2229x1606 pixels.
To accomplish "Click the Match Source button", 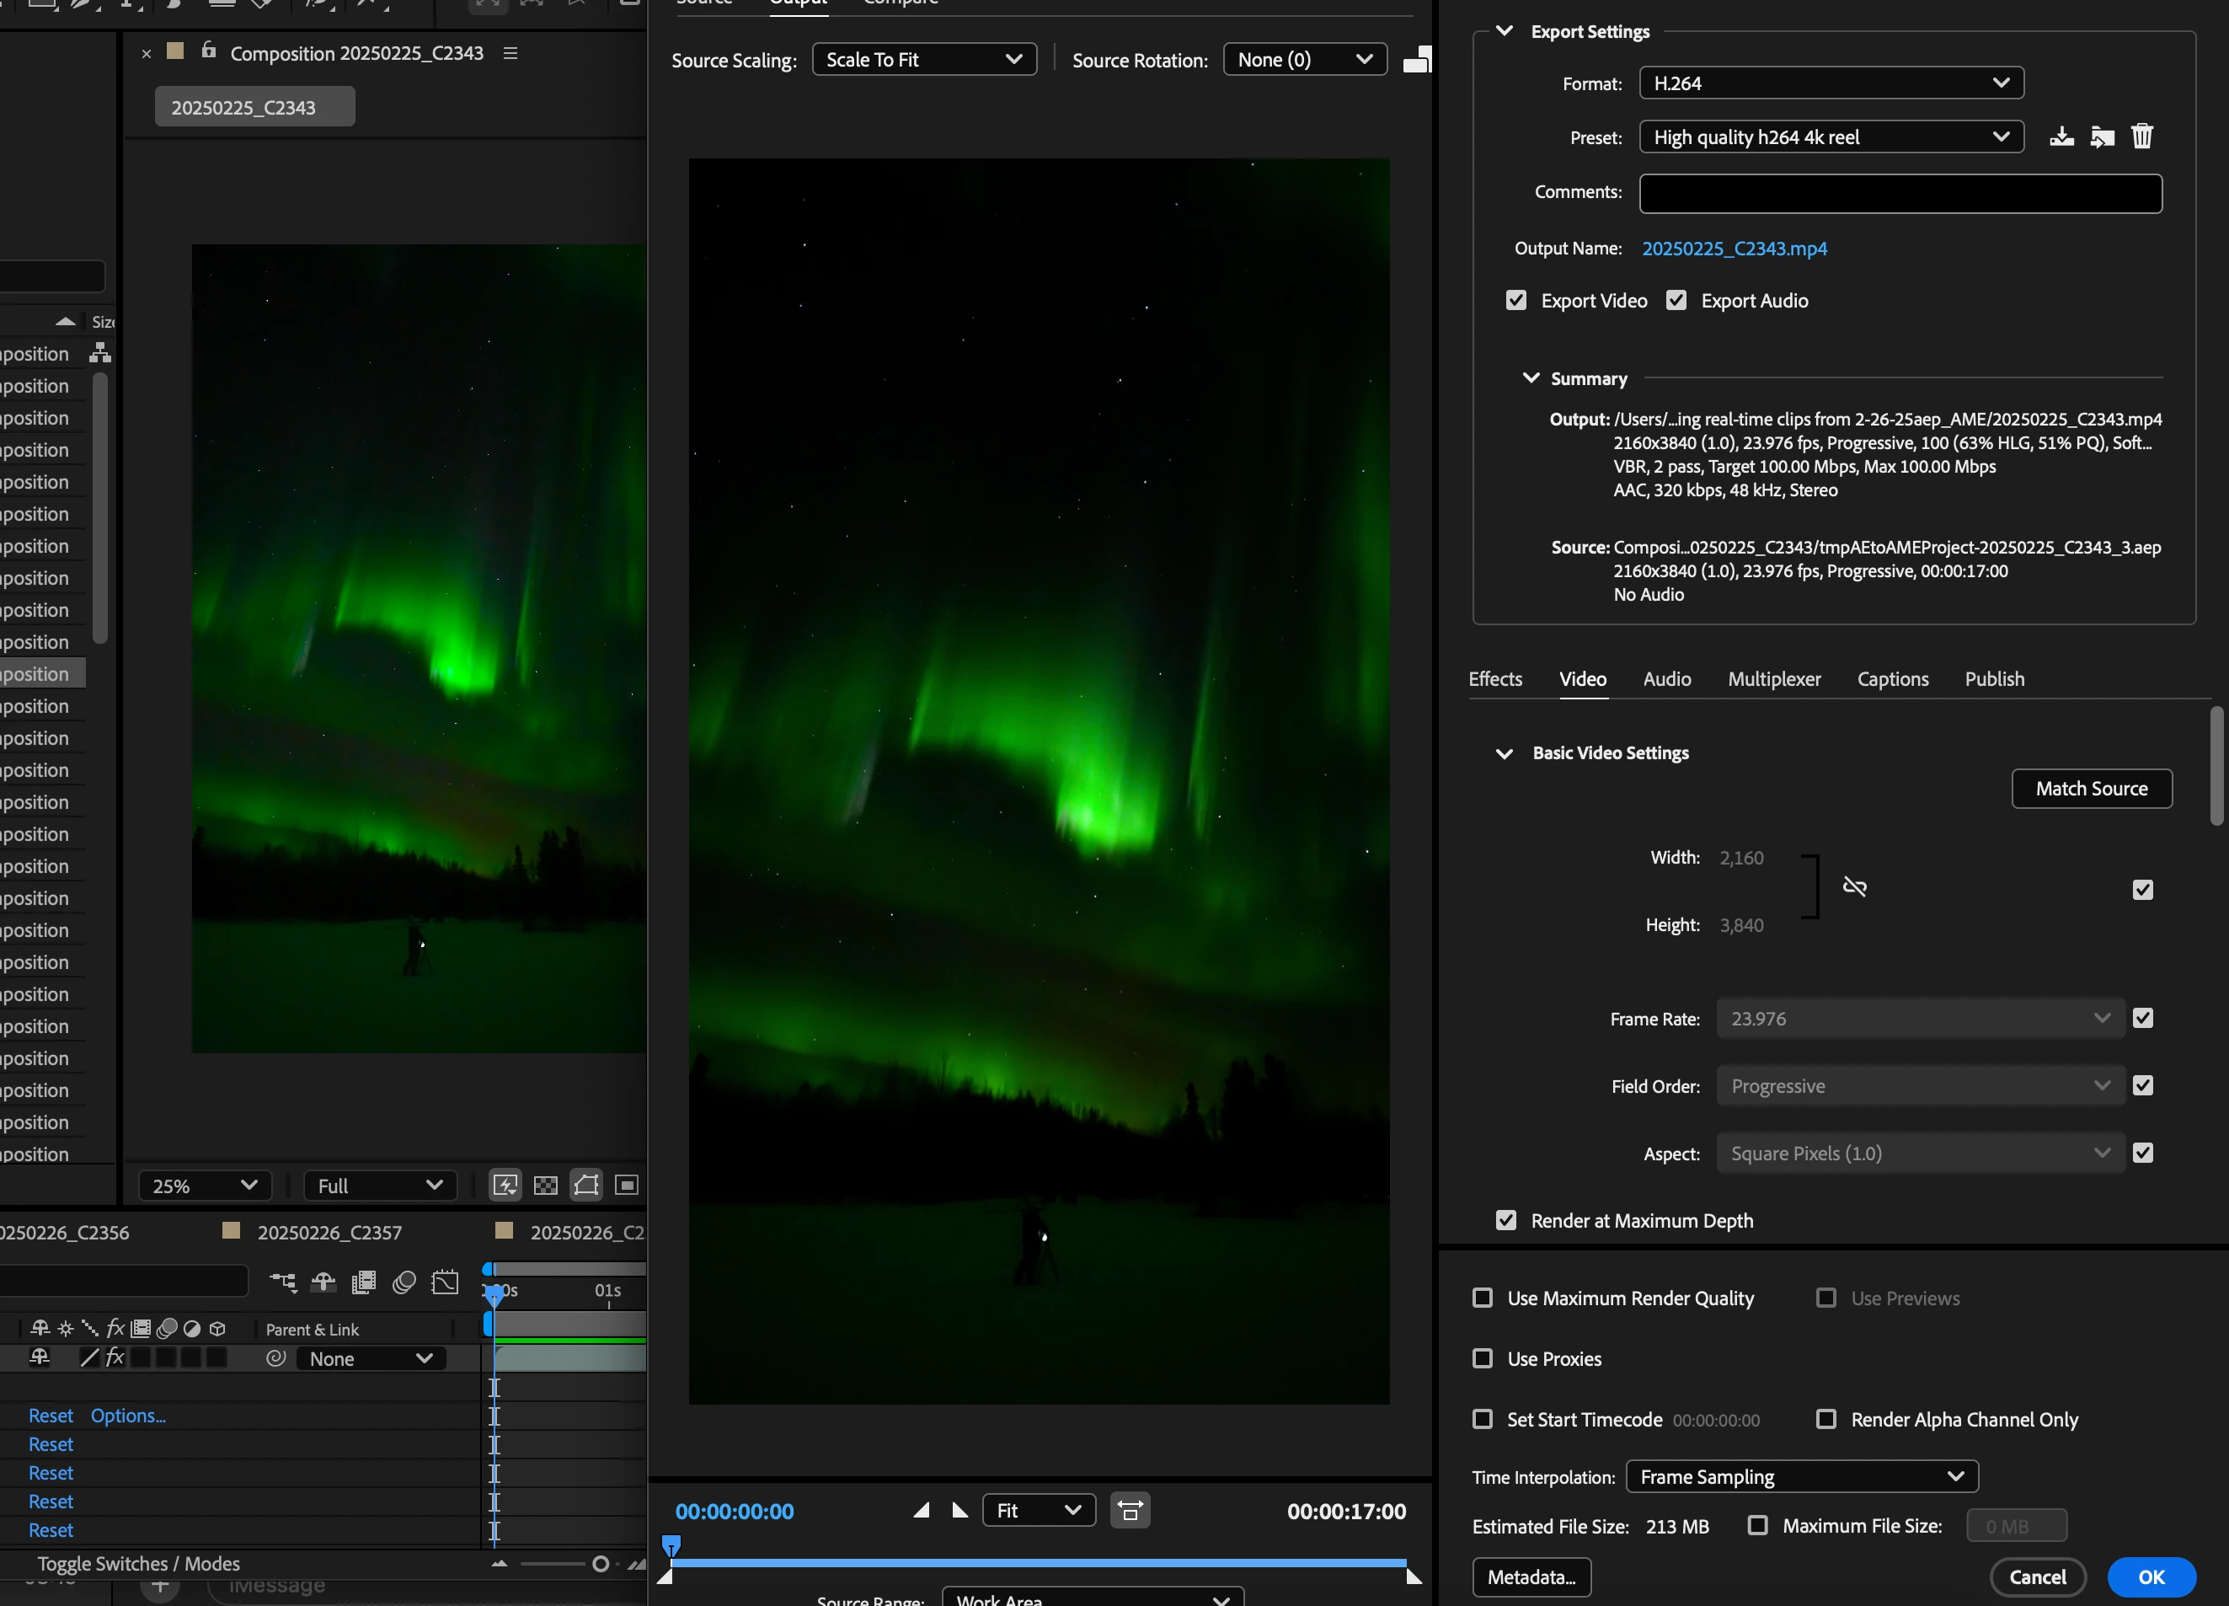I will pos(2092,789).
